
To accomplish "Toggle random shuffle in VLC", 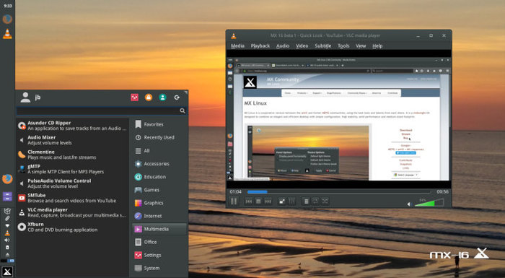I will click(x=325, y=201).
